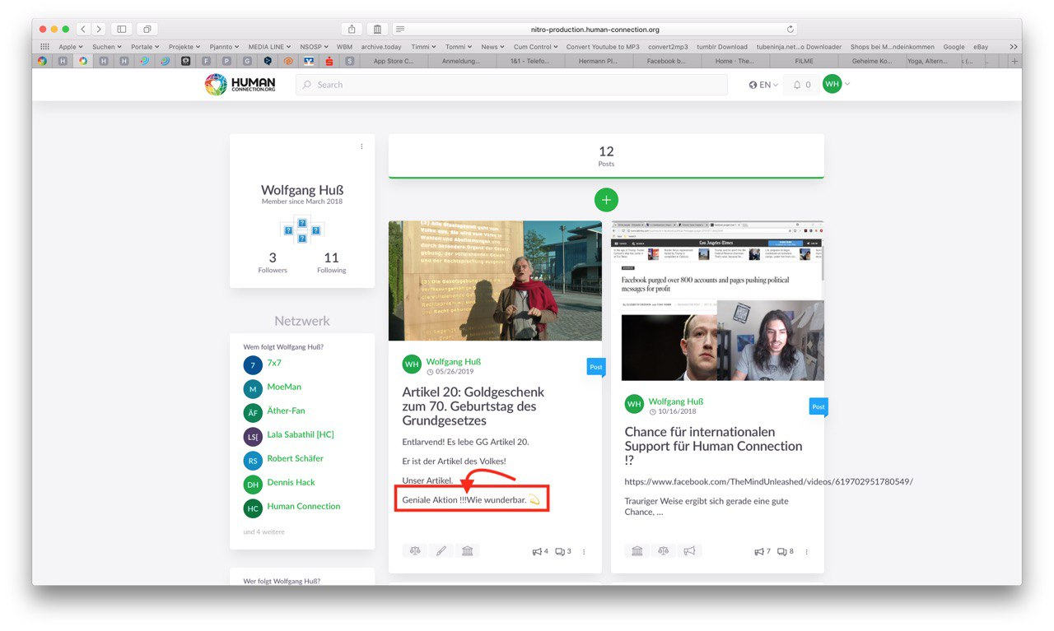Open followed user Robert Schäfer
Image resolution: width=1054 pixels, height=631 pixels.
coord(295,458)
